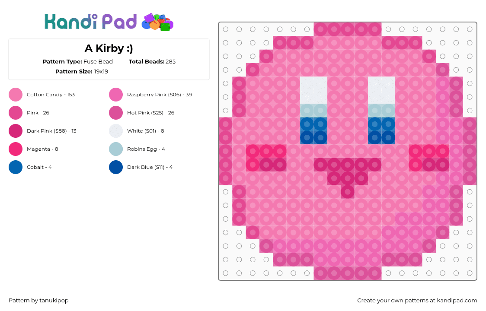
Task: Click Kirby's left blue eye beads
Action: pos(313,131)
